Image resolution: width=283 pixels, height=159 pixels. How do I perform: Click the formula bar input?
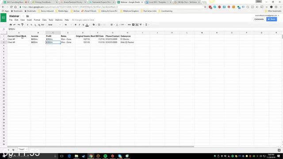145,29
